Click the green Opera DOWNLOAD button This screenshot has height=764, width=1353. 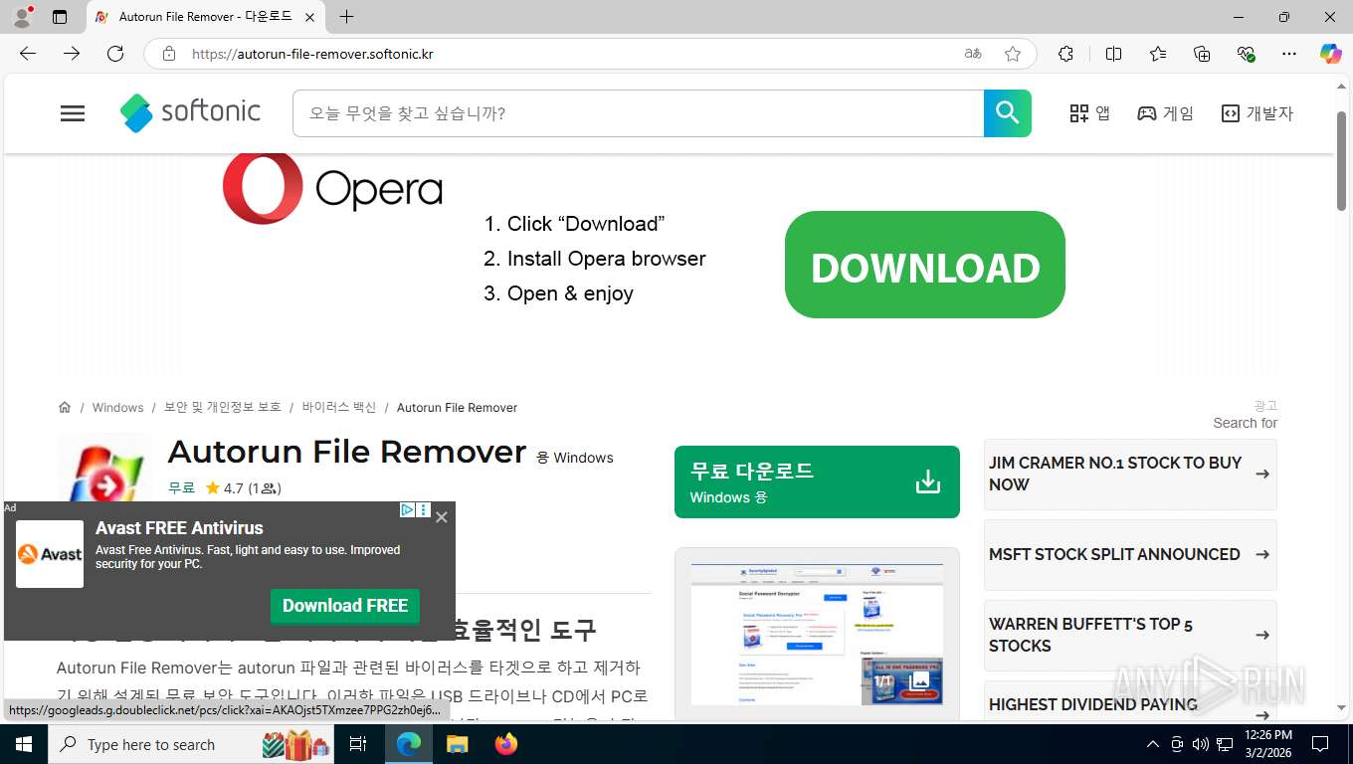pyautogui.click(x=925, y=265)
